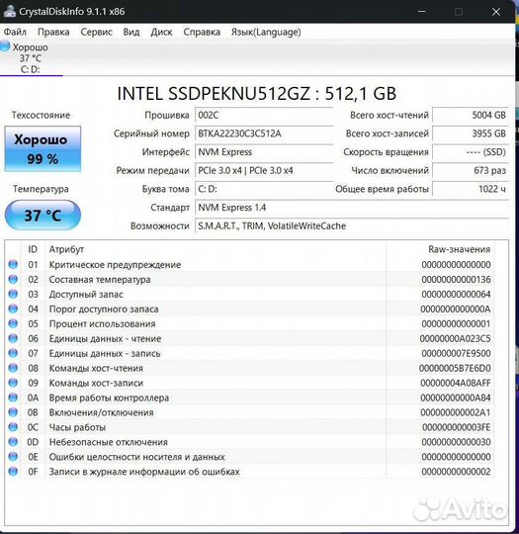Viewport: 519px width, 534px height.
Task: Select the Единицы данных - чтение row text
Action: (105, 338)
